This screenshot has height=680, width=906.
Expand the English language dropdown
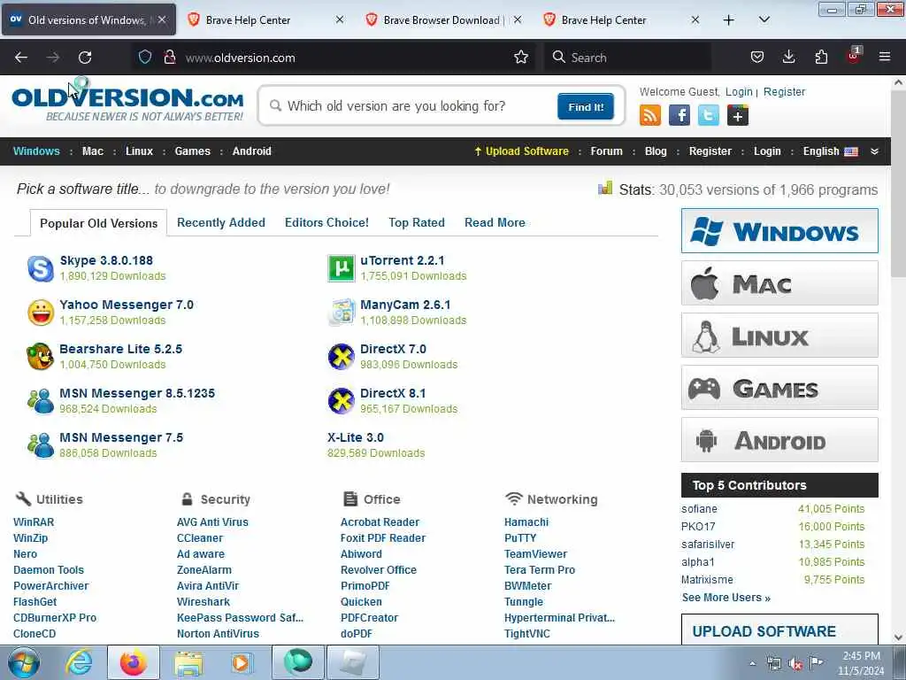830,151
